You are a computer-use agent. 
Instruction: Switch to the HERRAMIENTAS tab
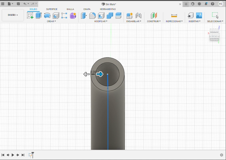point(108,9)
